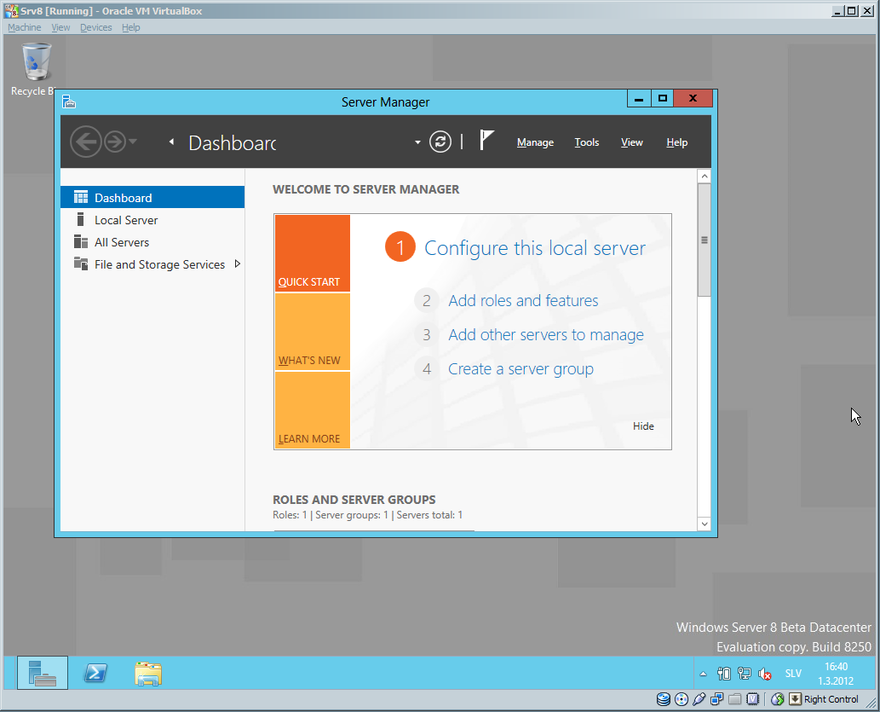Select the Recycle Bin desktop icon

[x=36, y=70]
